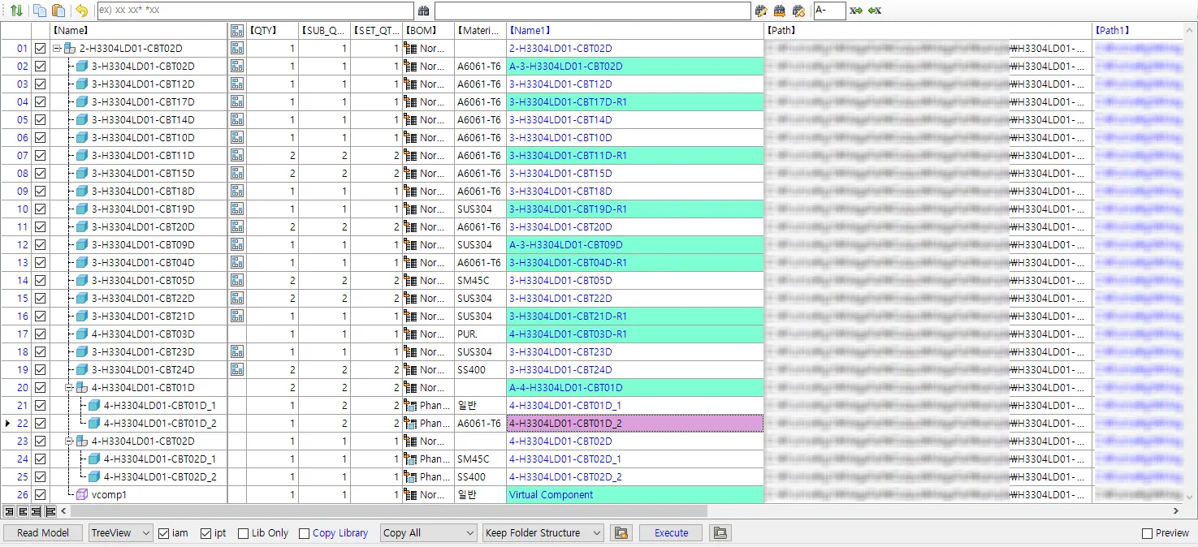This screenshot has height=547, width=1198.
Task: Click the [BOM] column header
Action: tap(429, 31)
